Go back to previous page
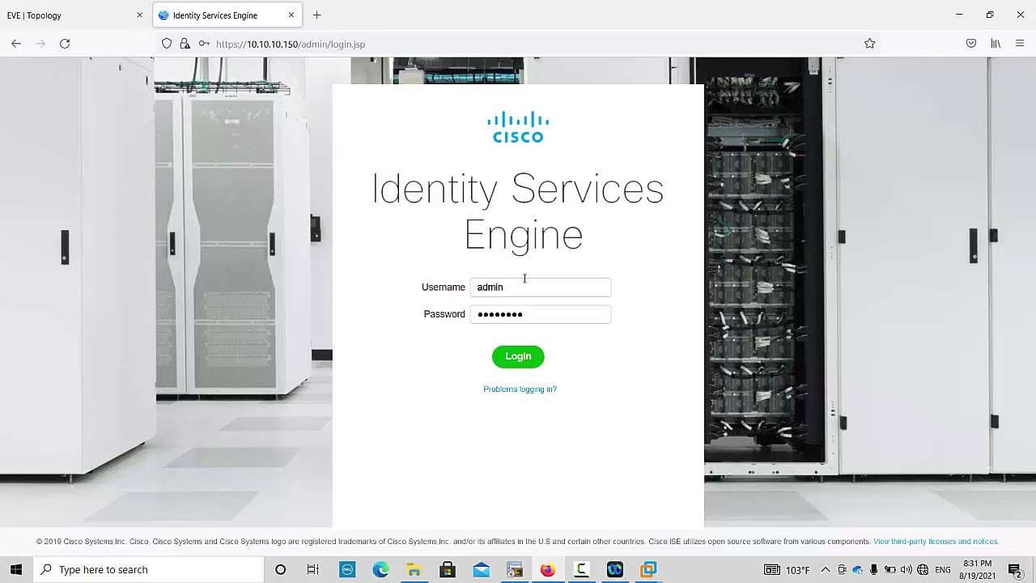This screenshot has height=583, width=1036. [x=16, y=44]
